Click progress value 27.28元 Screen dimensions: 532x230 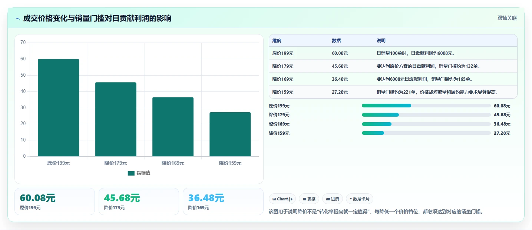click(x=502, y=133)
